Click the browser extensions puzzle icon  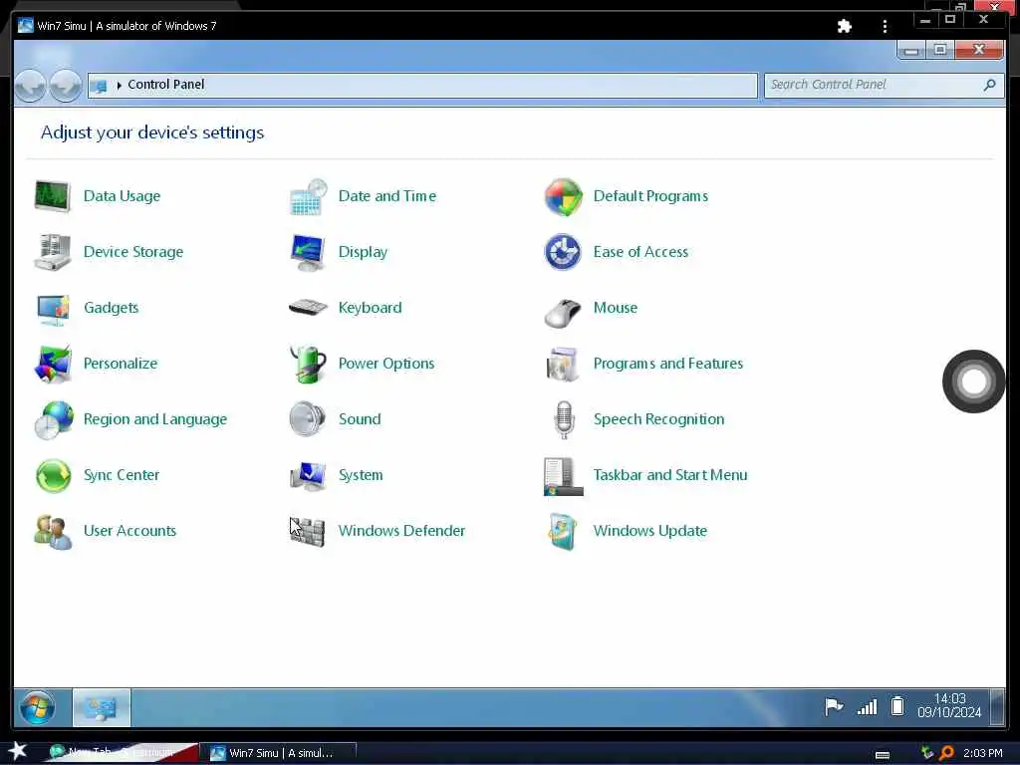(x=845, y=26)
